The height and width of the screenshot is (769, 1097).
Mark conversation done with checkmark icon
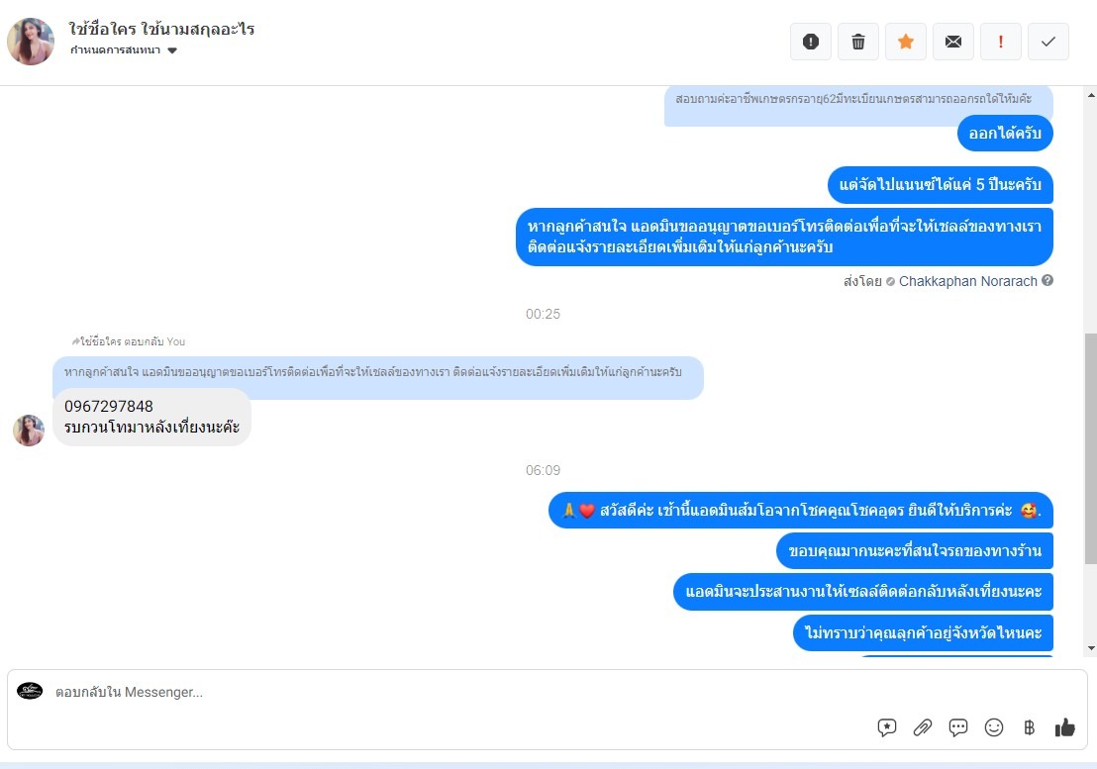tap(1048, 42)
